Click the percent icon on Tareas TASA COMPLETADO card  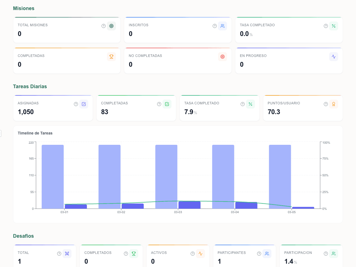point(250,104)
